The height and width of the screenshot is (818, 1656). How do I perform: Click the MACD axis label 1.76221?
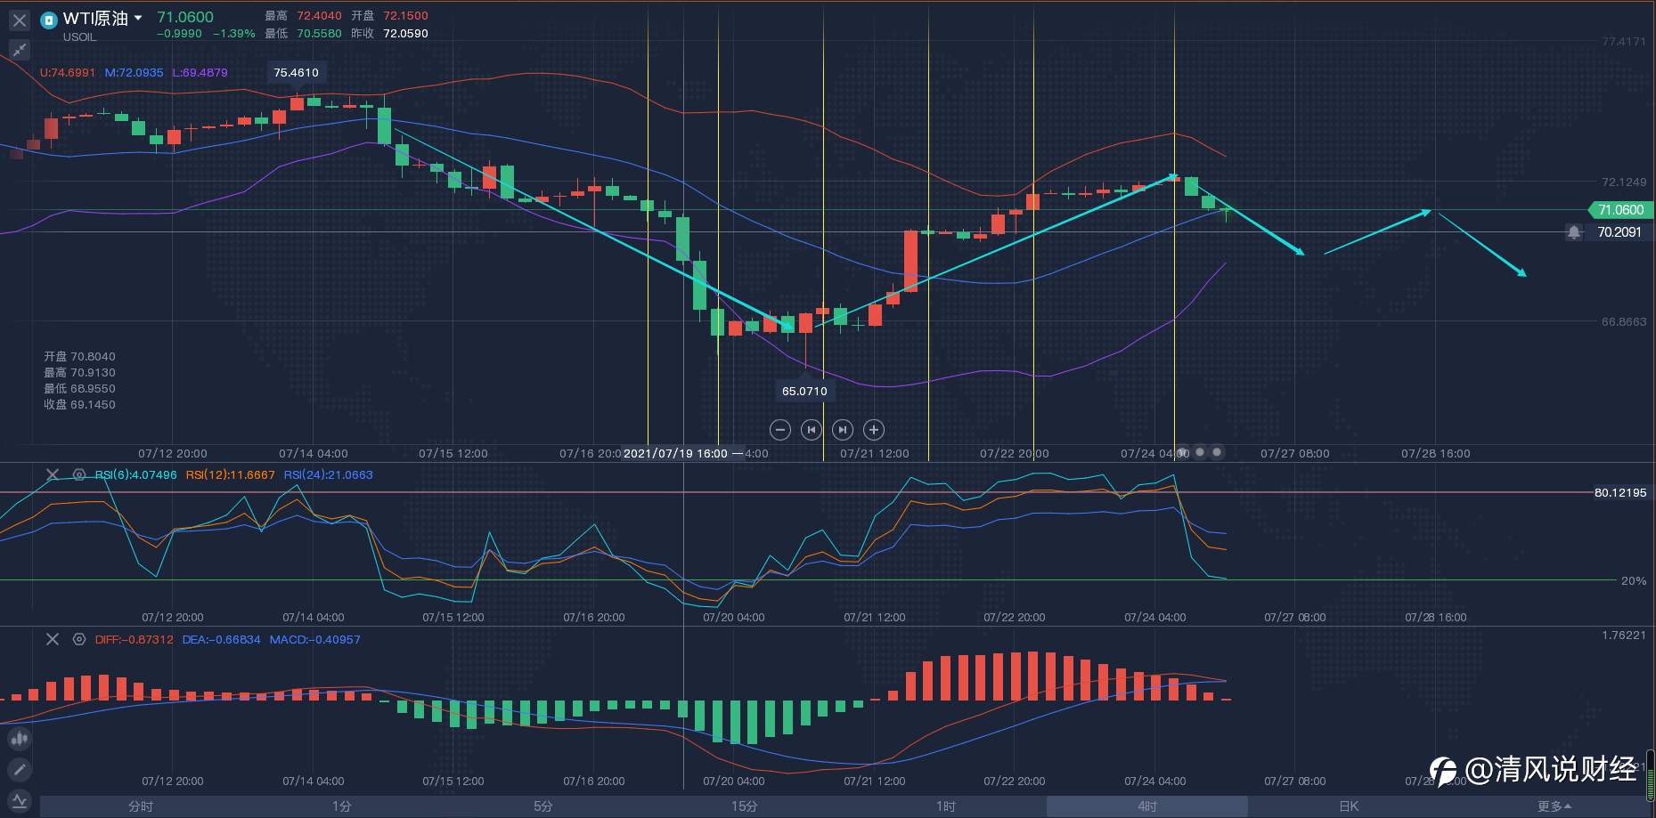pos(1624,635)
